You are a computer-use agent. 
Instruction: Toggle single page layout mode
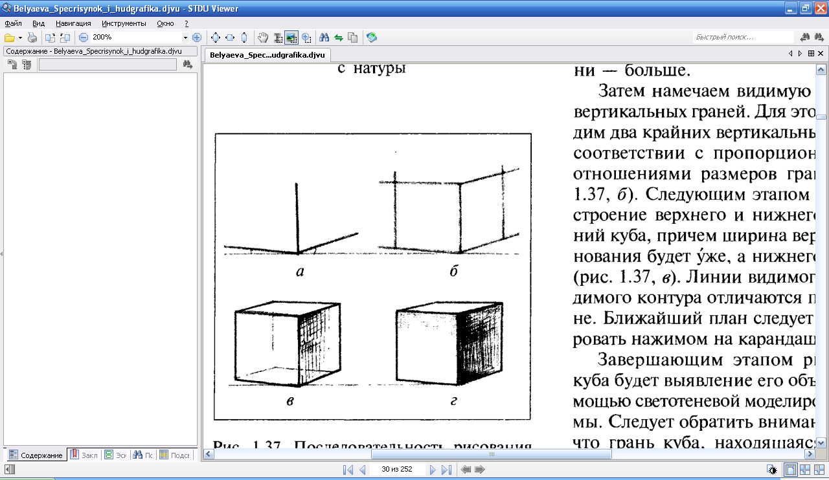point(791,470)
